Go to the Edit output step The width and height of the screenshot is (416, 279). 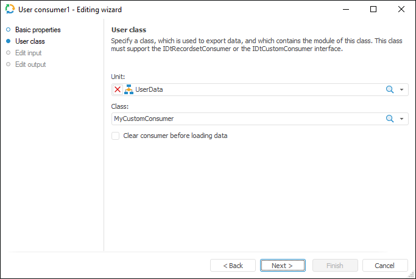(x=30, y=64)
